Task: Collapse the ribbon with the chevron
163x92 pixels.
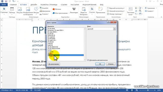Action: (161, 17)
